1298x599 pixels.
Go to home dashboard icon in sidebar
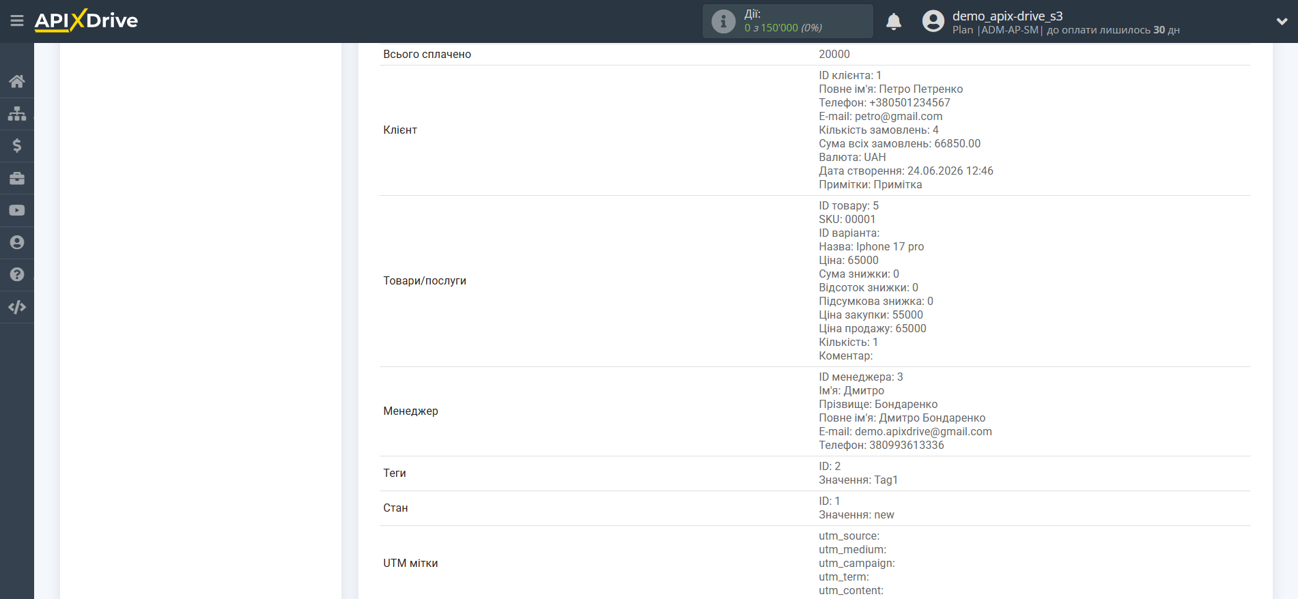point(17,81)
